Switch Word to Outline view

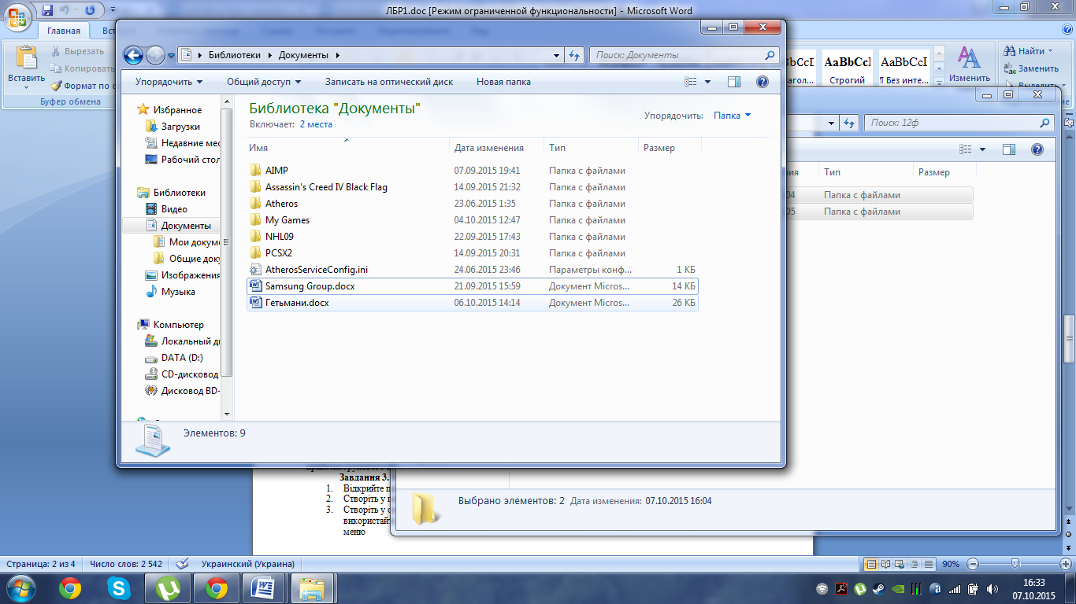coord(913,564)
